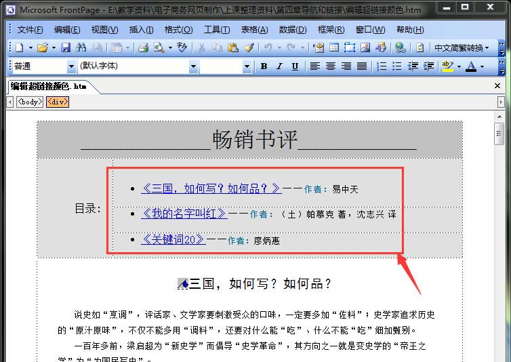This screenshot has height=362, width=511.
Task: Open the highlight color dropdown arrow
Action: click(x=459, y=66)
